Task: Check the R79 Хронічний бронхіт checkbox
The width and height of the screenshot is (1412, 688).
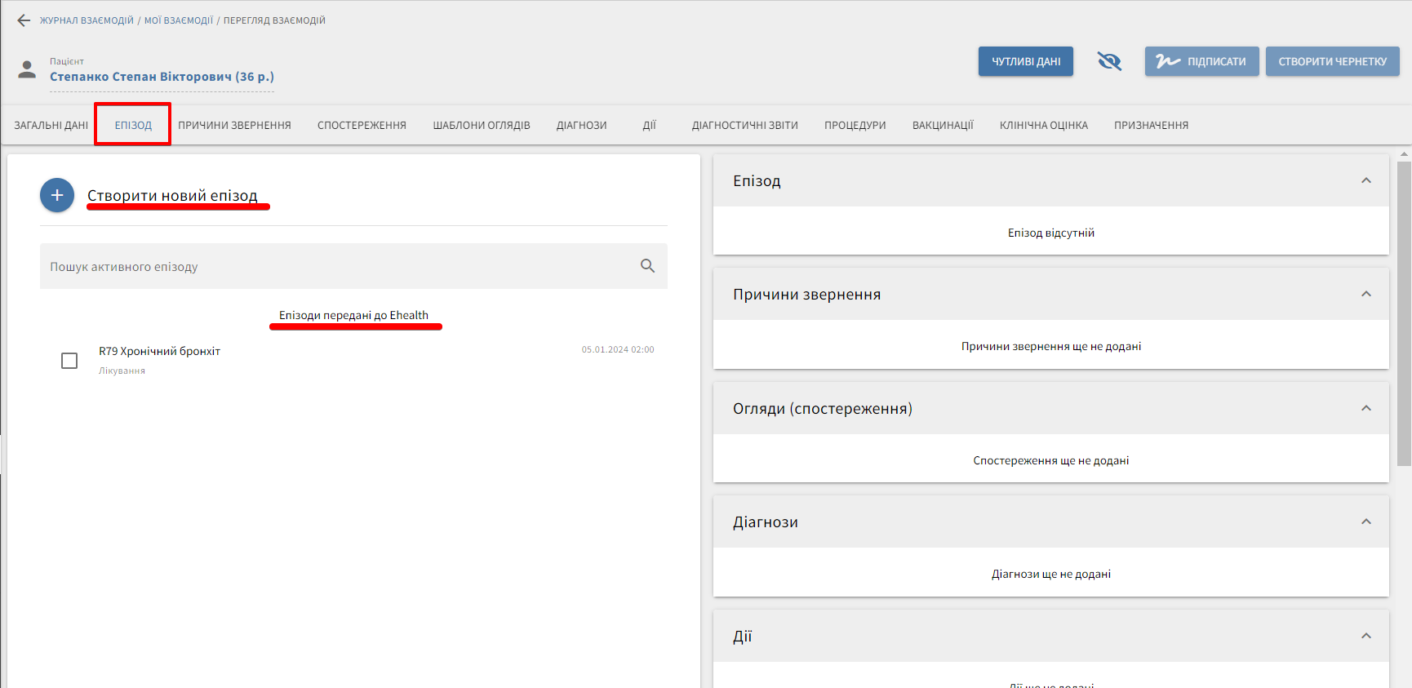Action: 69,361
